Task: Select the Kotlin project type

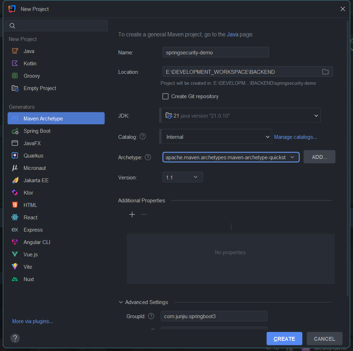Action: pos(56,64)
